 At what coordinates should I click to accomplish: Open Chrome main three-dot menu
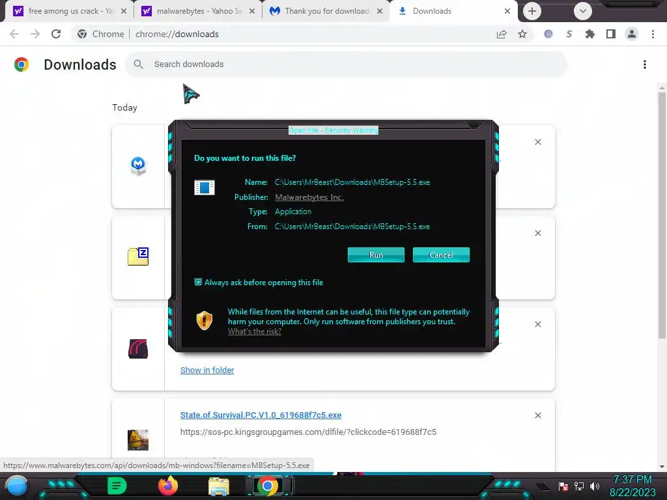[653, 34]
